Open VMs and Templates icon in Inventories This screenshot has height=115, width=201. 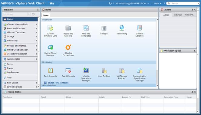click(x=86, y=28)
